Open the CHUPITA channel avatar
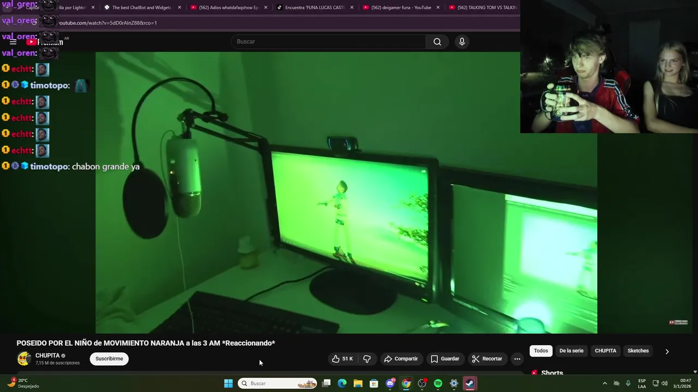Viewport: 698px width, 392px height. pos(24,359)
